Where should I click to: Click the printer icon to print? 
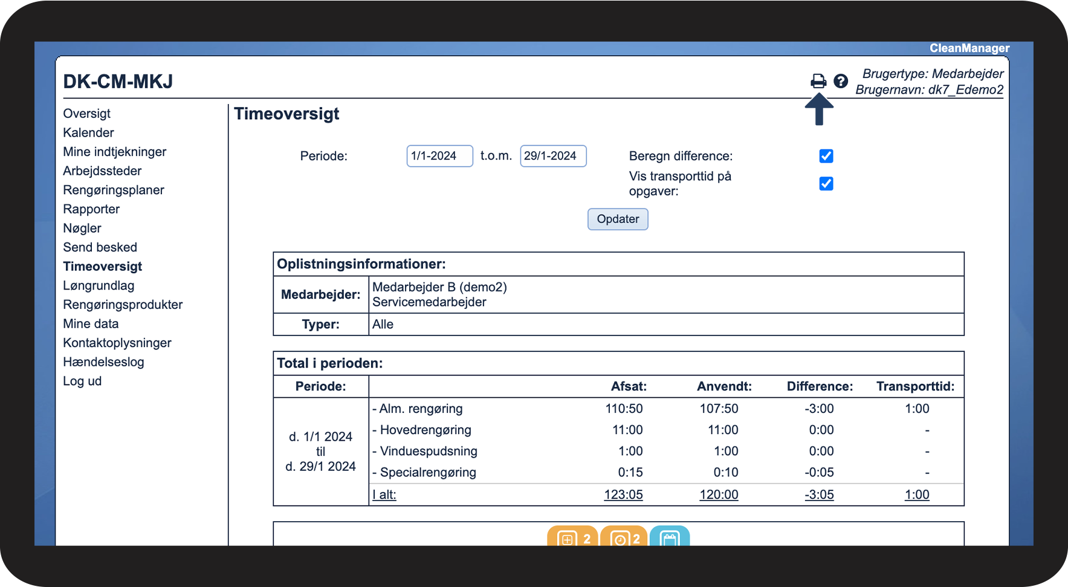coord(818,81)
